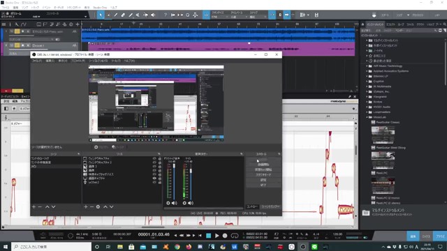Toggle visibility eye of first OBS source
This screenshot has width=447, height=251.
(154, 158)
